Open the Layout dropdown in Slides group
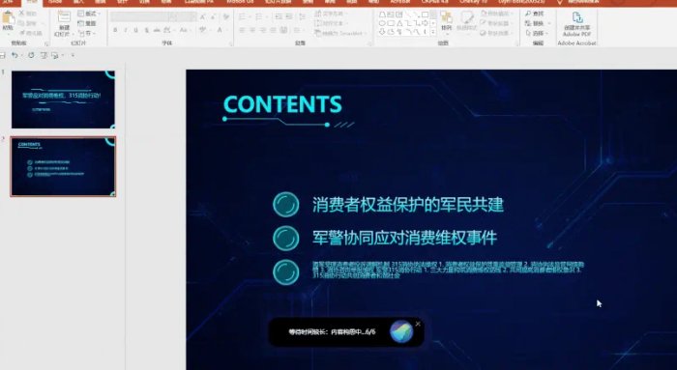The width and height of the screenshot is (677, 370). coord(89,14)
